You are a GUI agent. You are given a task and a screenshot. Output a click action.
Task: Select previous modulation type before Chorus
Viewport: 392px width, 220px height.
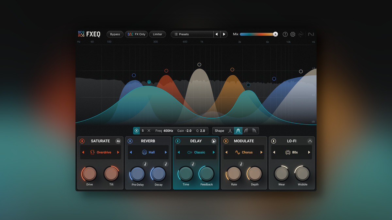pos(226,152)
